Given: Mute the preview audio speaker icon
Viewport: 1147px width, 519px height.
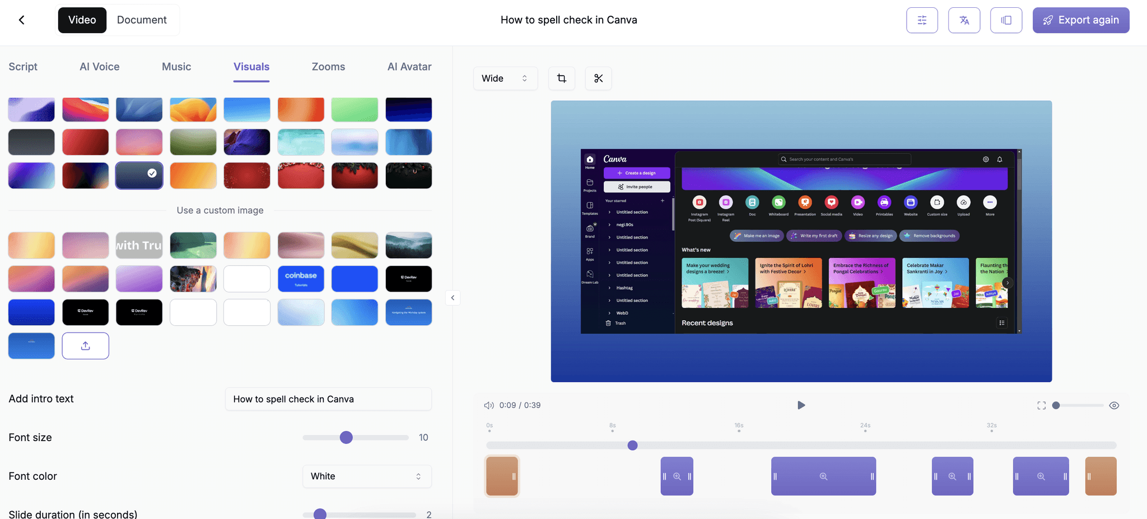Looking at the screenshot, I should (488, 405).
